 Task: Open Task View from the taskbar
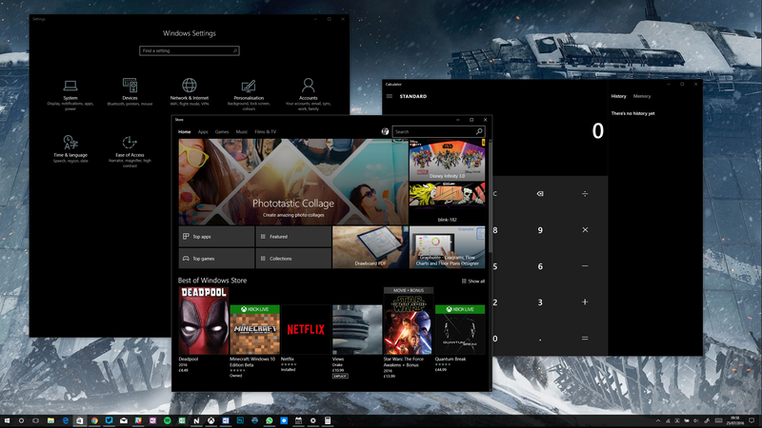click(35, 420)
